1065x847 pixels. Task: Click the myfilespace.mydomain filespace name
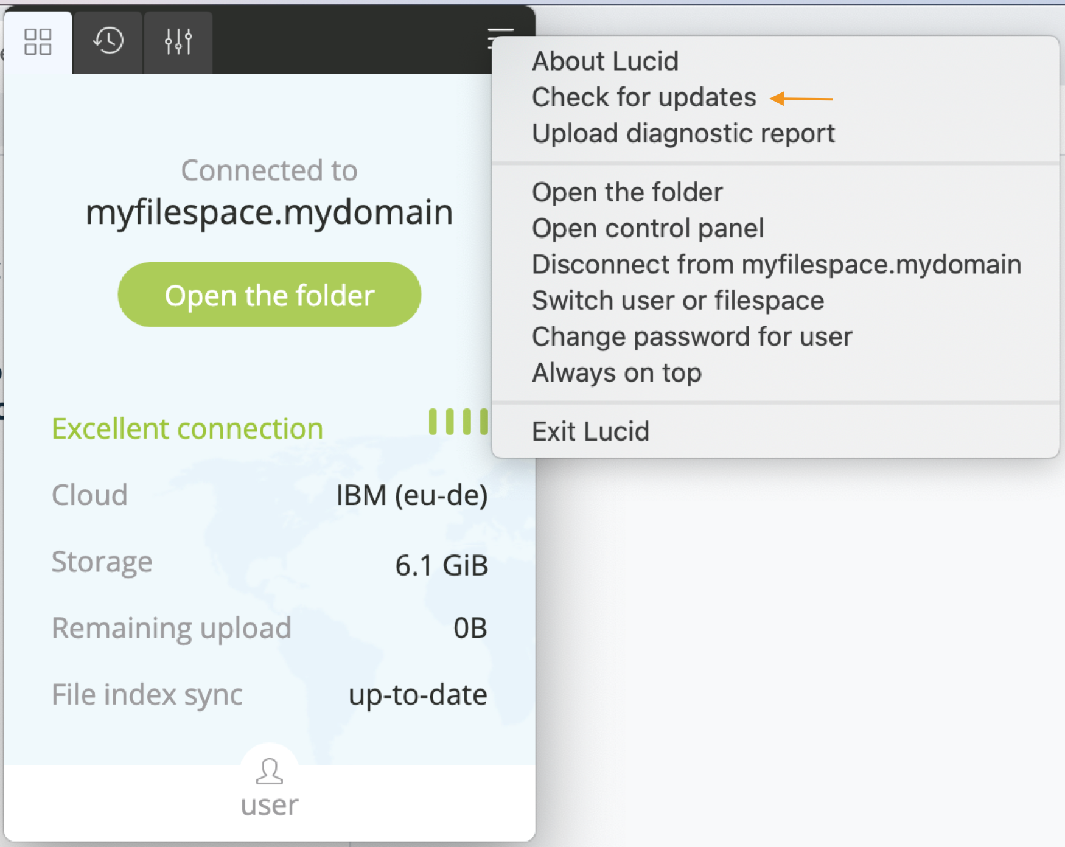pyautogui.click(x=269, y=212)
